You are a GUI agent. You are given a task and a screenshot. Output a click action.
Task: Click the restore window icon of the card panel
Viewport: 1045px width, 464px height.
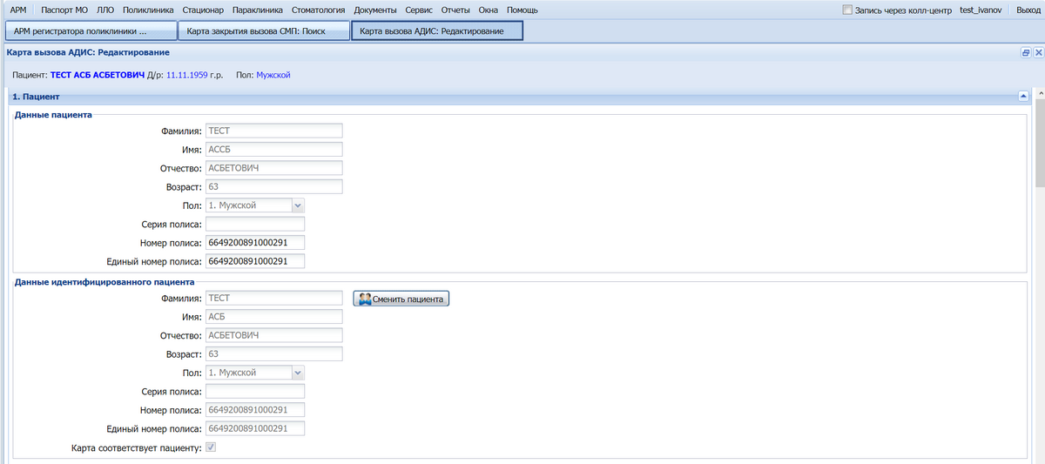pos(1026,53)
